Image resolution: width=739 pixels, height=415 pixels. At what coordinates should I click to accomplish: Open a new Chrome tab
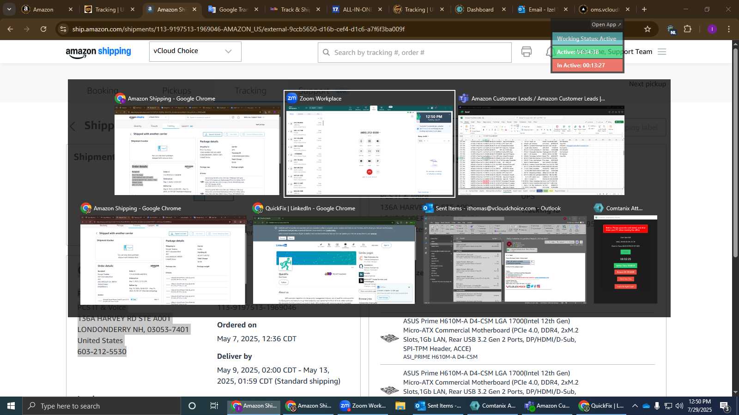644,9
